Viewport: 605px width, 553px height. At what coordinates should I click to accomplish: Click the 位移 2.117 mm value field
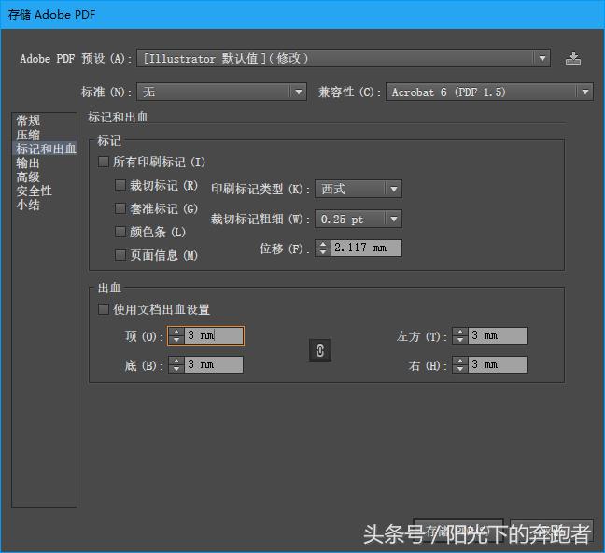click(x=366, y=248)
